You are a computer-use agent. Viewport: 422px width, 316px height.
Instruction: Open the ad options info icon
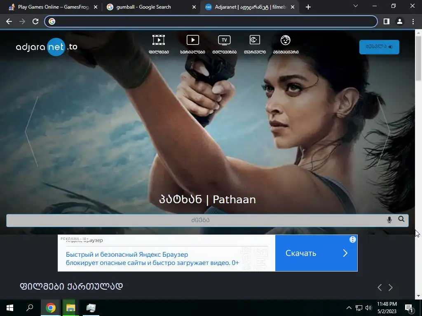(353, 239)
